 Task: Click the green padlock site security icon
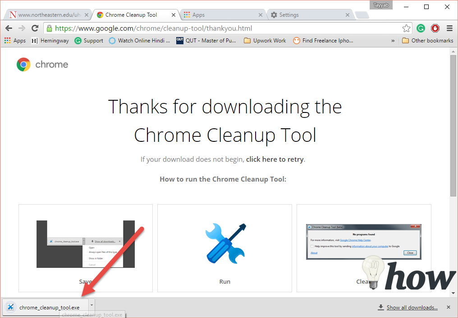tap(50, 28)
